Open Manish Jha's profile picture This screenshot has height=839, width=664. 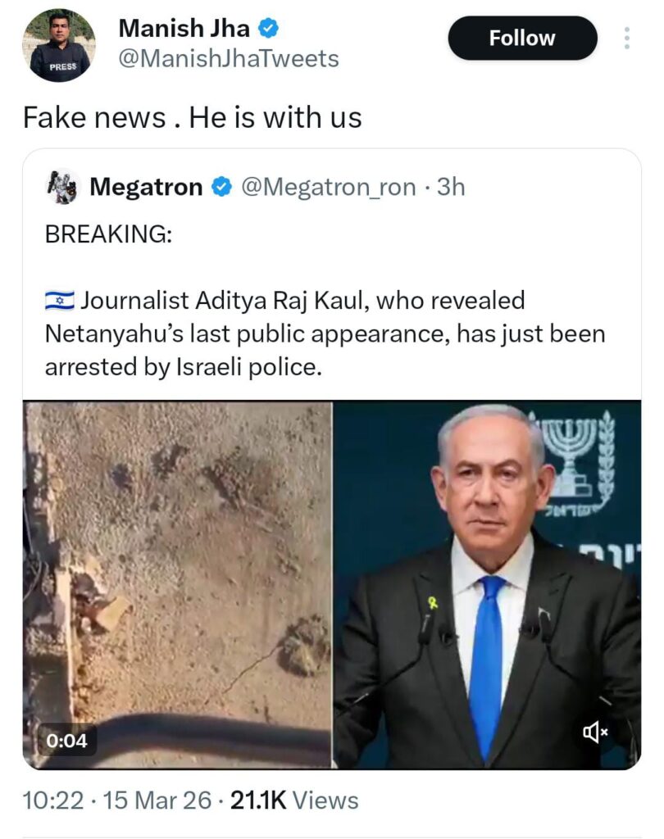(59, 45)
